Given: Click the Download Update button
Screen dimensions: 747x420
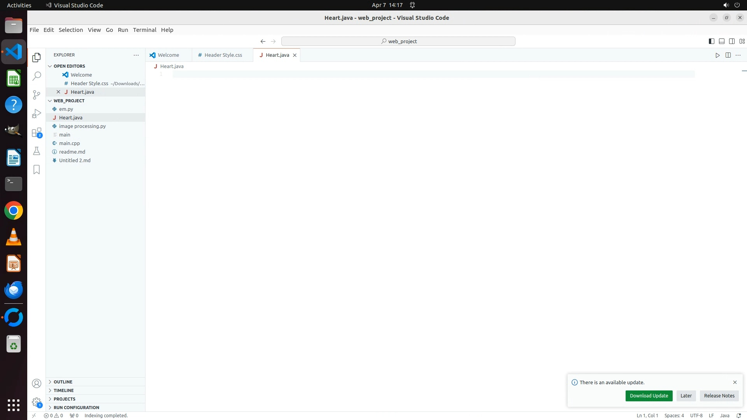Looking at the screenshot, I should click(x=649, y=396).
